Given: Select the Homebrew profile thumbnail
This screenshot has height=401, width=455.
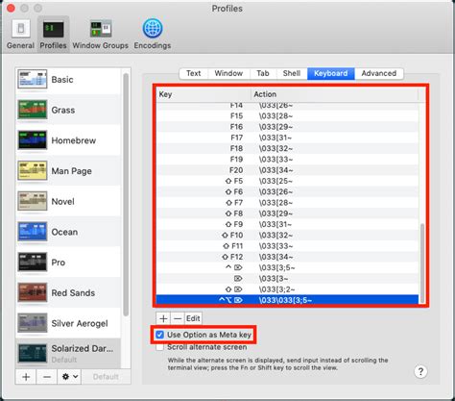Looking at the screenshot, I should pyautogui.click(x=33, y=139).
